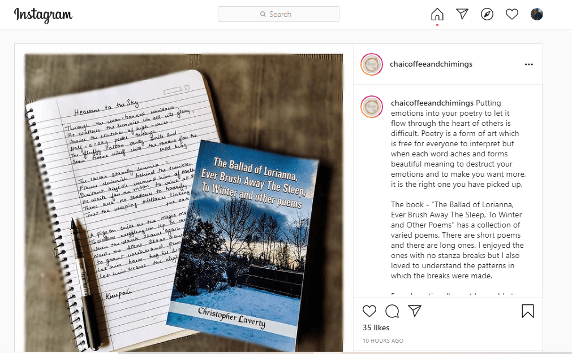Click the caption author avatar
This screenshot has width=572, height=354.
point(372,107)
